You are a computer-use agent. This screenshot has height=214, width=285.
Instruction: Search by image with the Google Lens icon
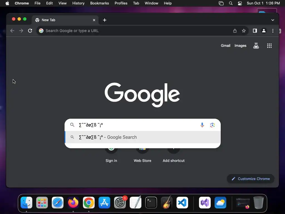(212, 125)
